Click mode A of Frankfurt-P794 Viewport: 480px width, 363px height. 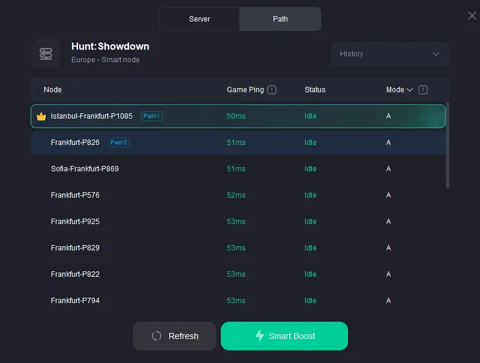point(388,301)
